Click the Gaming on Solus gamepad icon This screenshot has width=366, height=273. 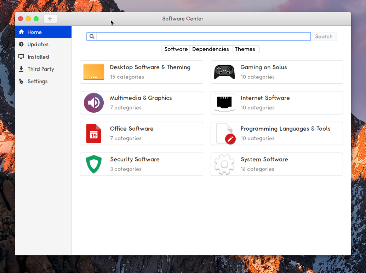[x=224, y=72]
